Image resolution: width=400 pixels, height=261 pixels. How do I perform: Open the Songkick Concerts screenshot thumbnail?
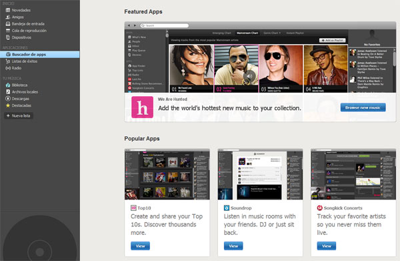point(353,174)
